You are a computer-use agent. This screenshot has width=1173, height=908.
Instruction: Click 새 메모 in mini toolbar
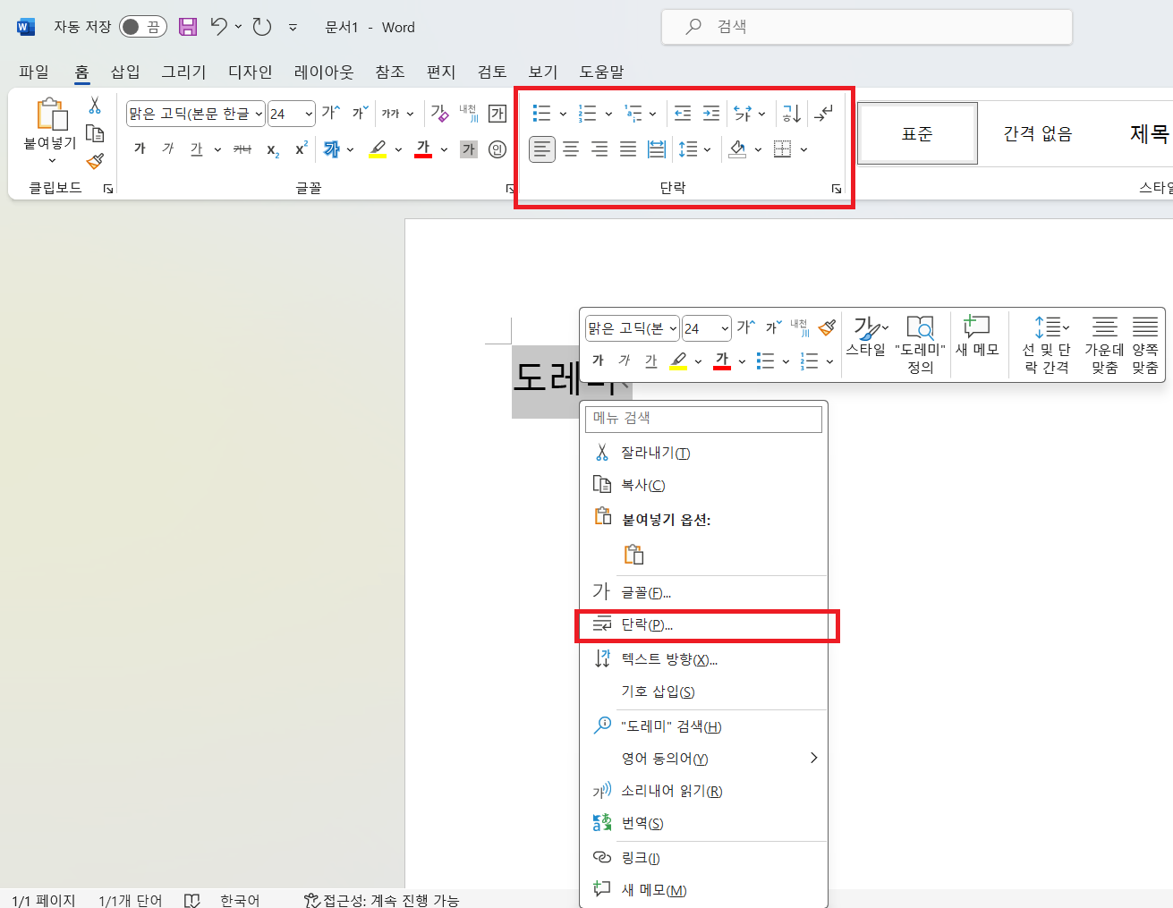(977, 336)
